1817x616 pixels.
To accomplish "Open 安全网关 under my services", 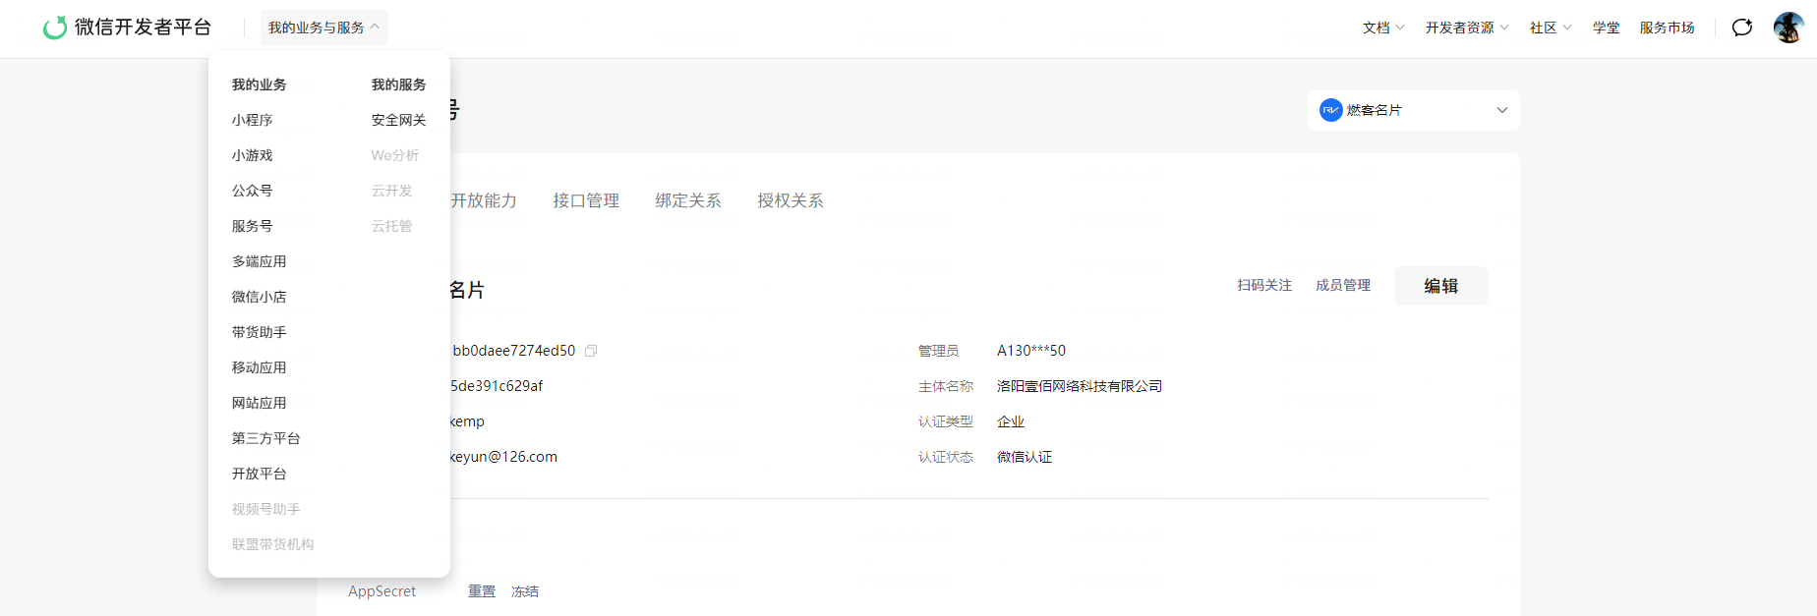I will (x=399, y=120).
